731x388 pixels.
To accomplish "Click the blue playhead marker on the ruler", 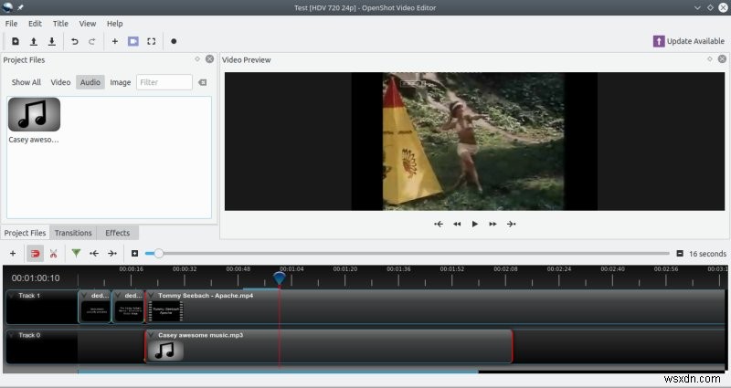I will (280, 278).
